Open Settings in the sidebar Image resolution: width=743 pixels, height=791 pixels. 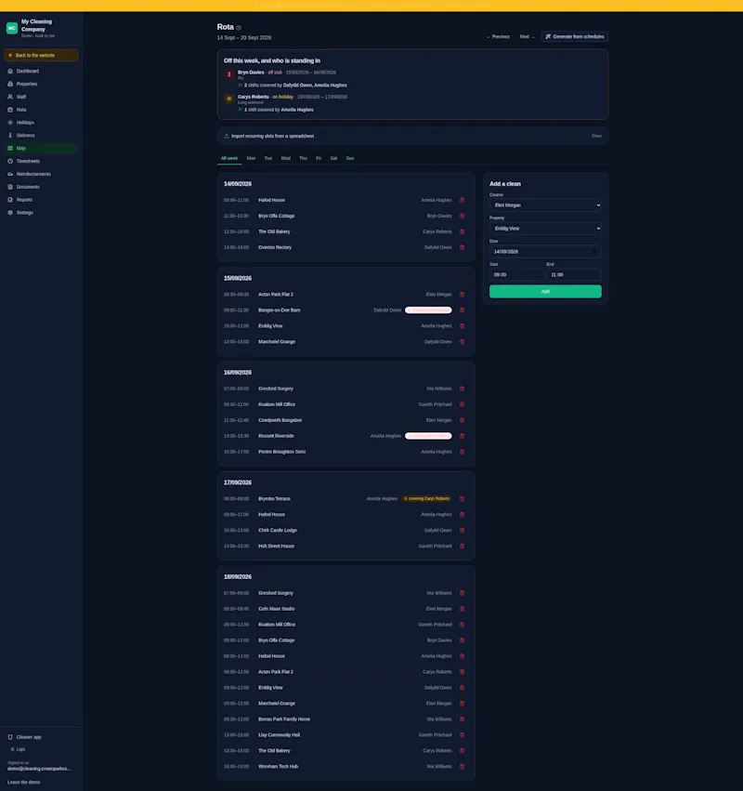coord(40,212)
